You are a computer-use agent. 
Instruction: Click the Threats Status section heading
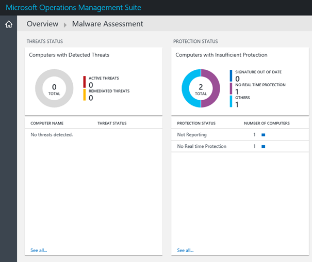(x=45, y=41)
